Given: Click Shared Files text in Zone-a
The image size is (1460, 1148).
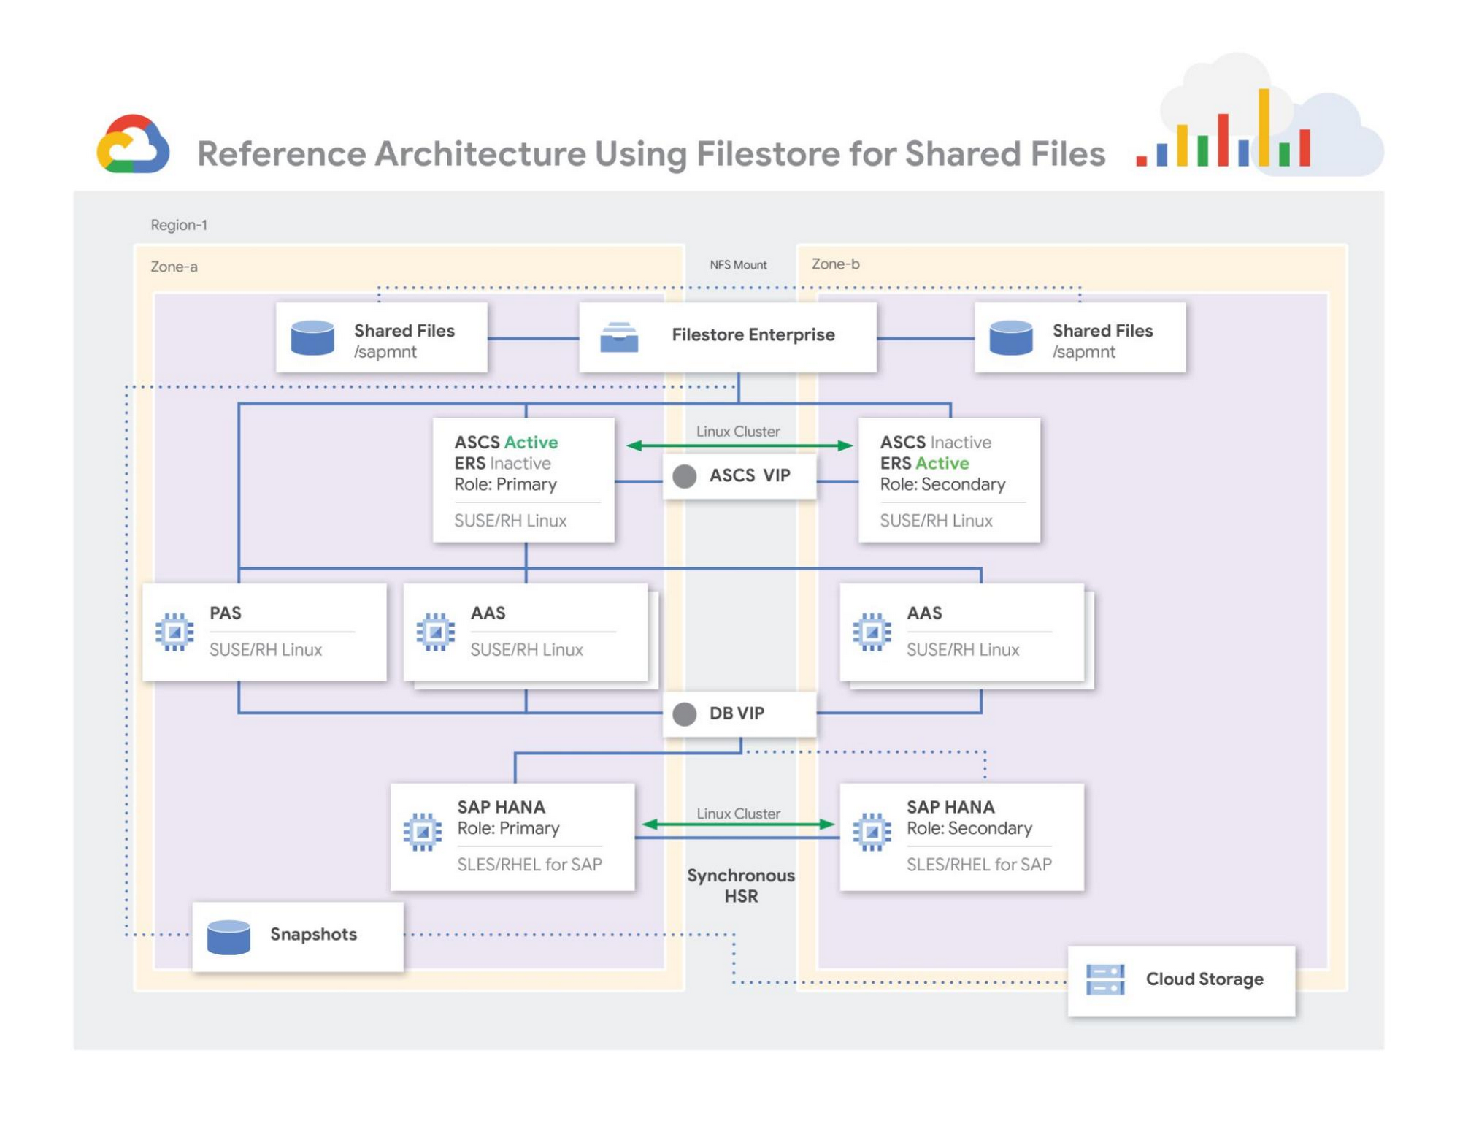Looking at the screenshot, I should click(x=404, y=331).
